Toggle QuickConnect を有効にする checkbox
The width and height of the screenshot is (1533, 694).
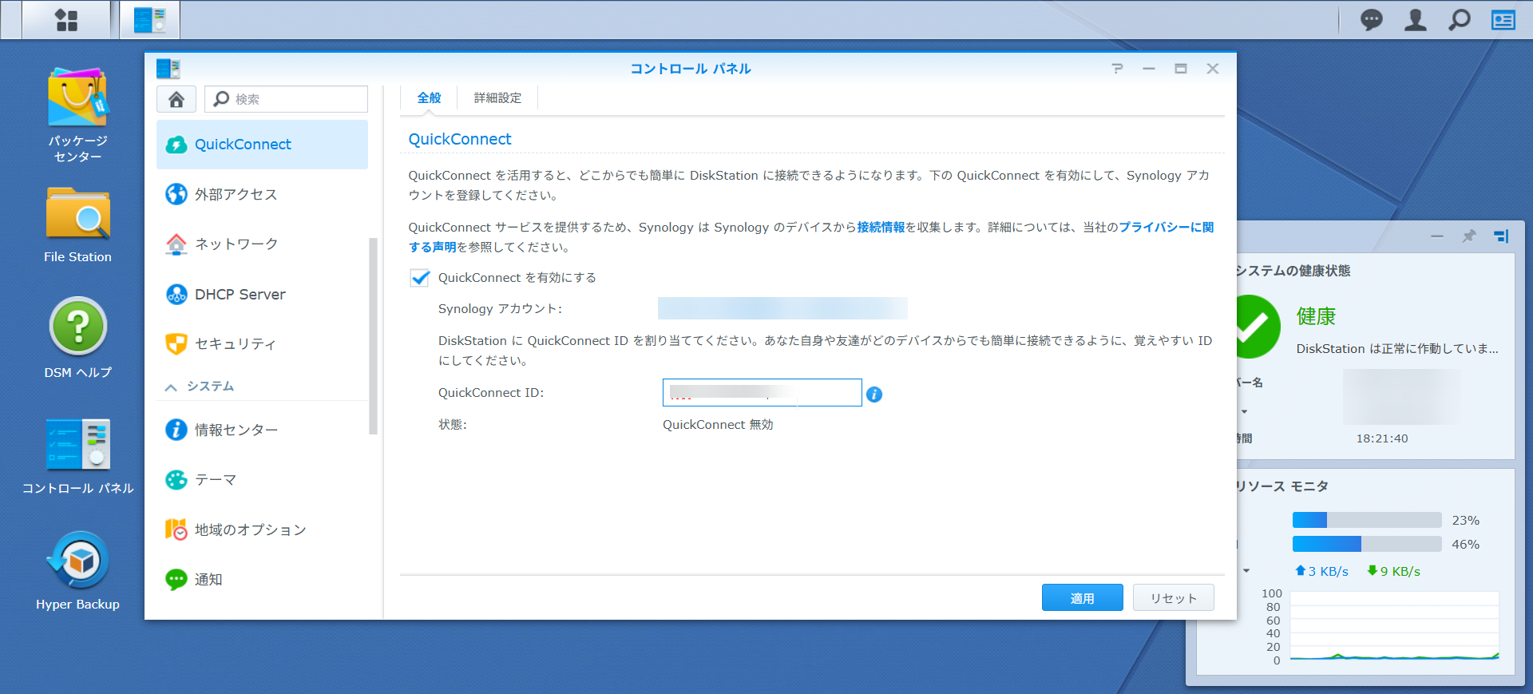click(420, 278)
